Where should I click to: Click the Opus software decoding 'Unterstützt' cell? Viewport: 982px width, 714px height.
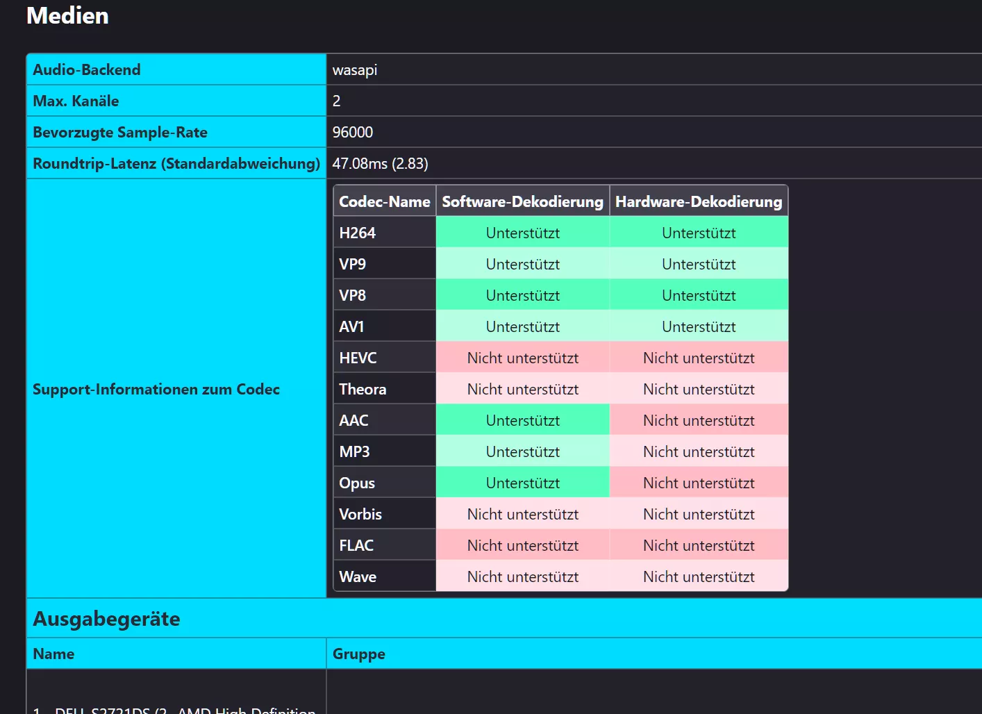click(522, 483)
